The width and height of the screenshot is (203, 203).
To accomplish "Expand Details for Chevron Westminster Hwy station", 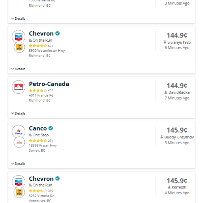I will pos(18,69).
